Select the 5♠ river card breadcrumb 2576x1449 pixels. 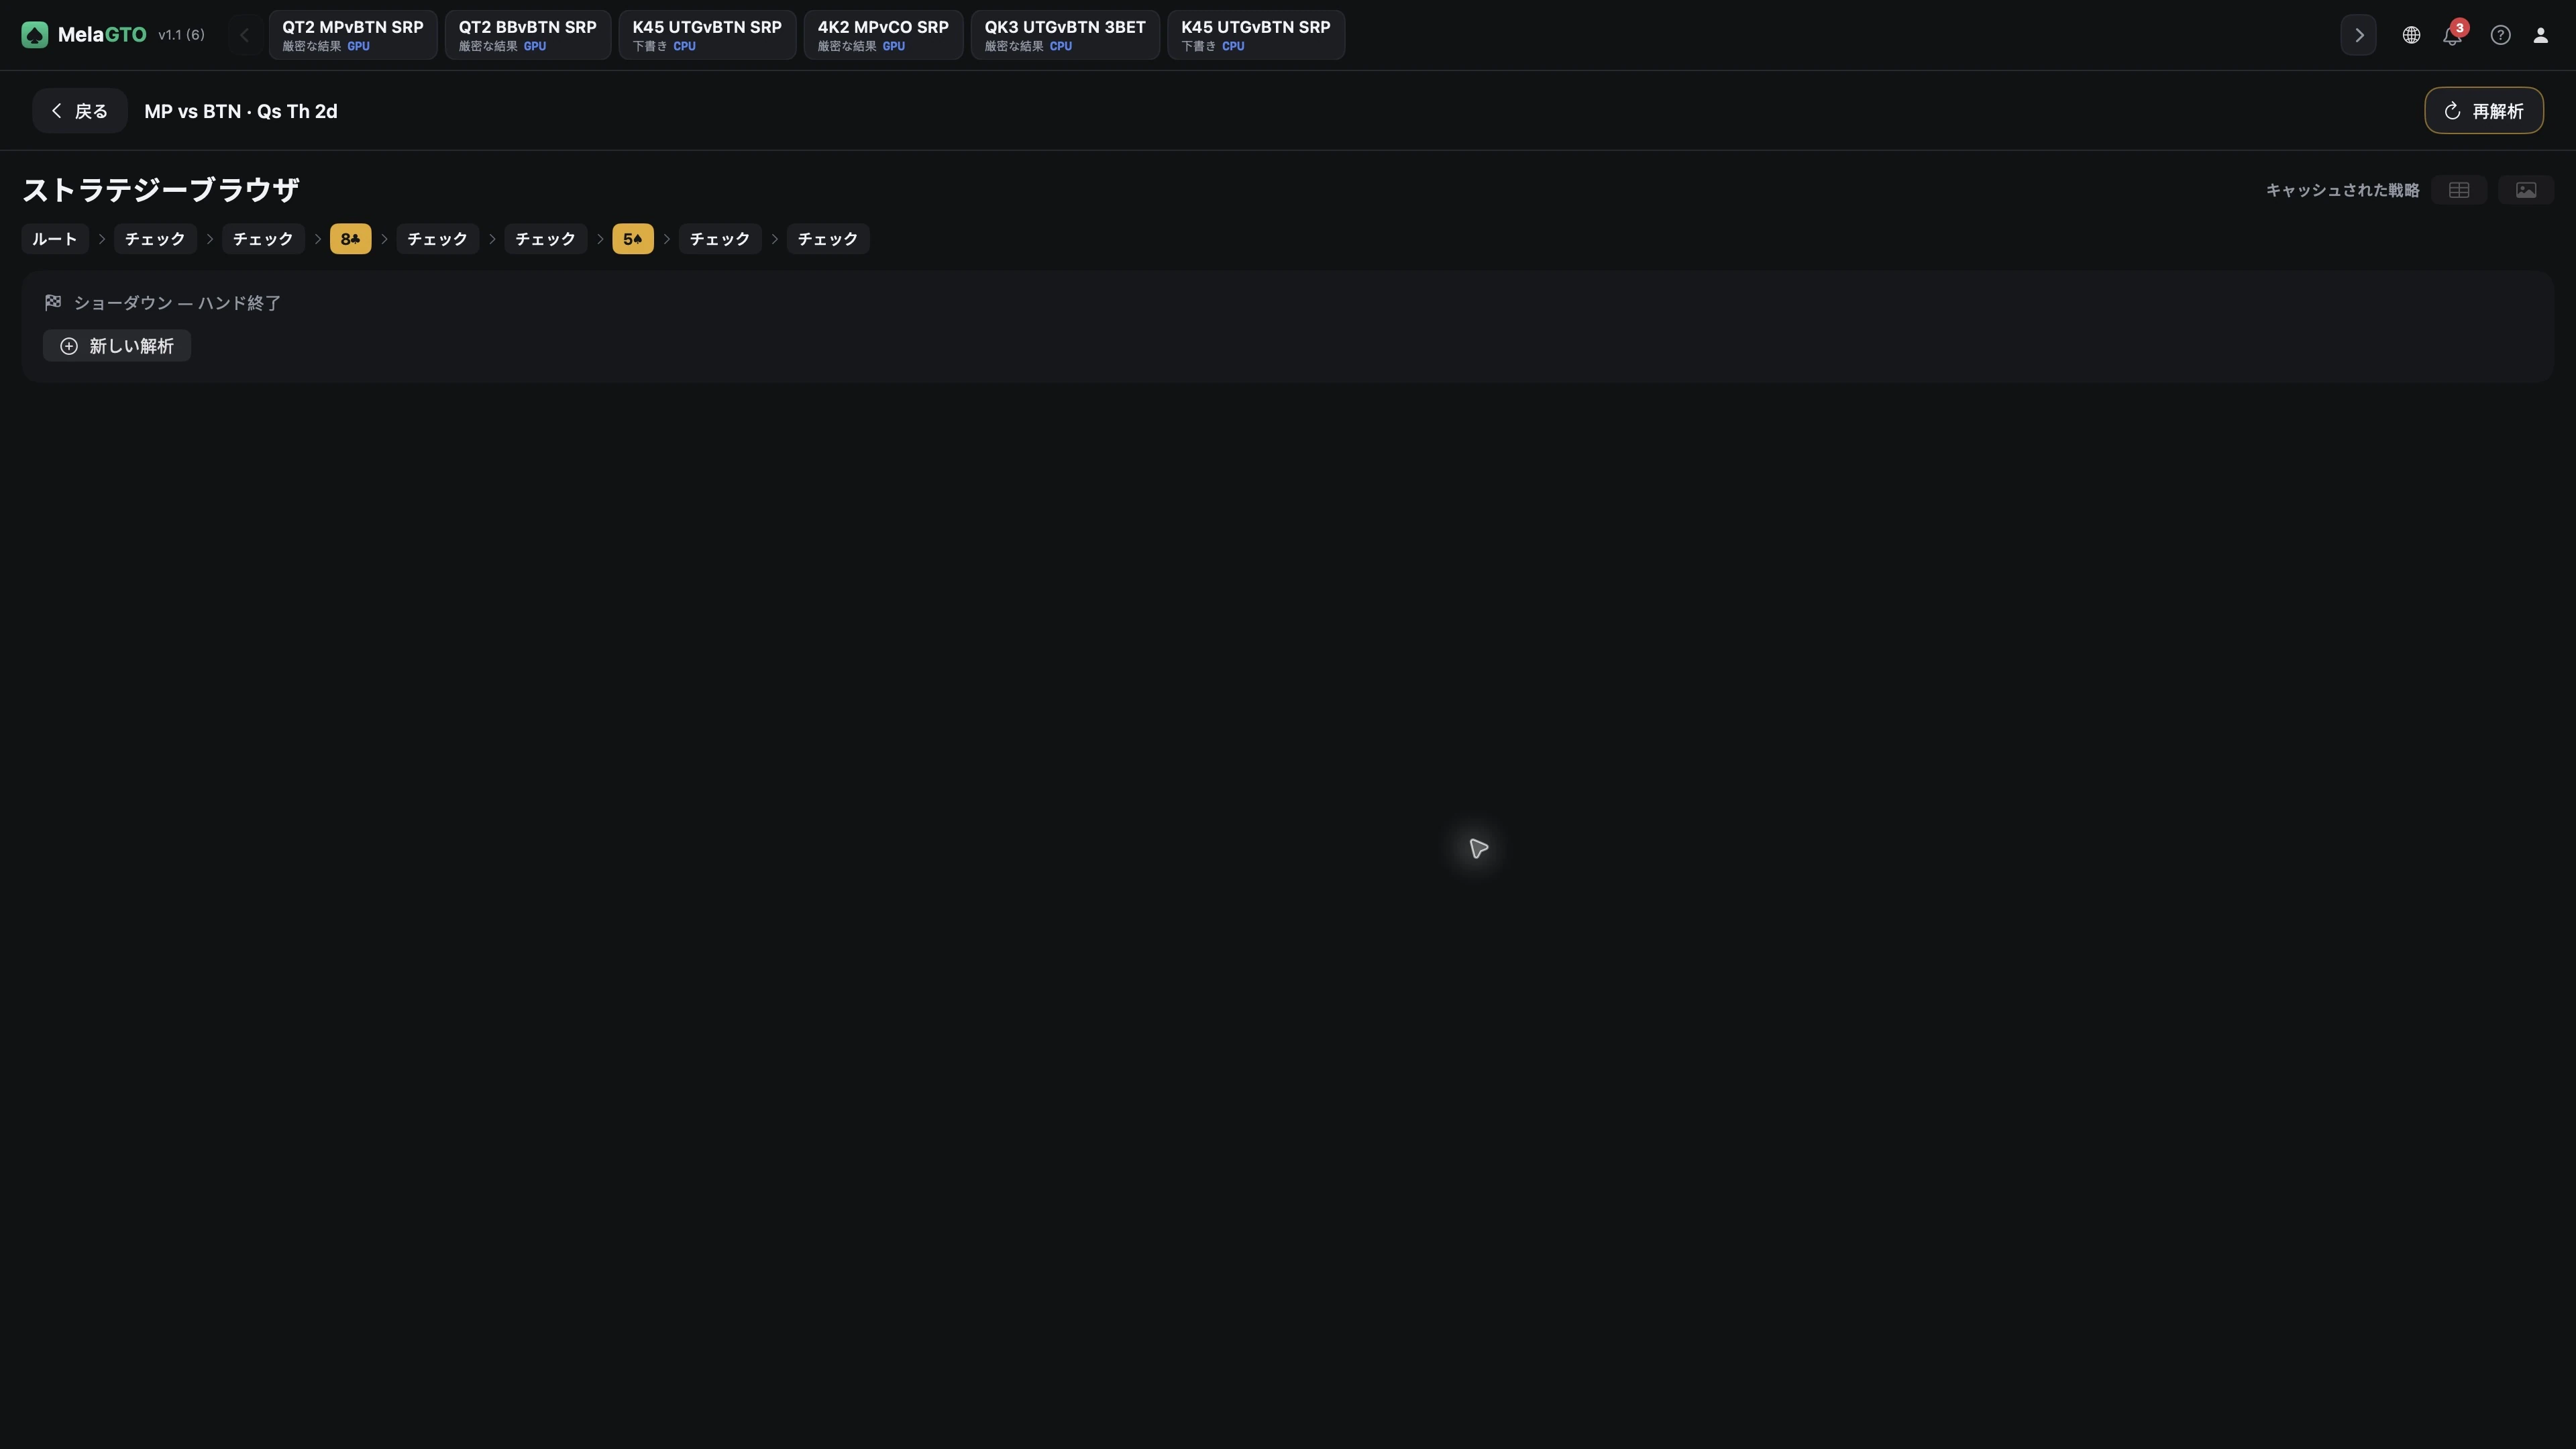click(x=633, y=239)
